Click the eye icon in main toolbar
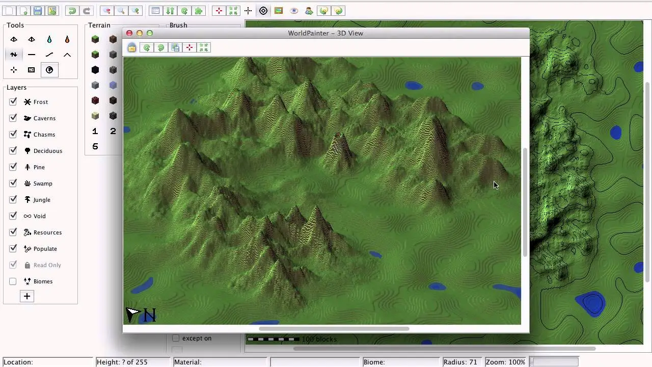The width and height of the screenshot is (652, 367). (294, 11)
